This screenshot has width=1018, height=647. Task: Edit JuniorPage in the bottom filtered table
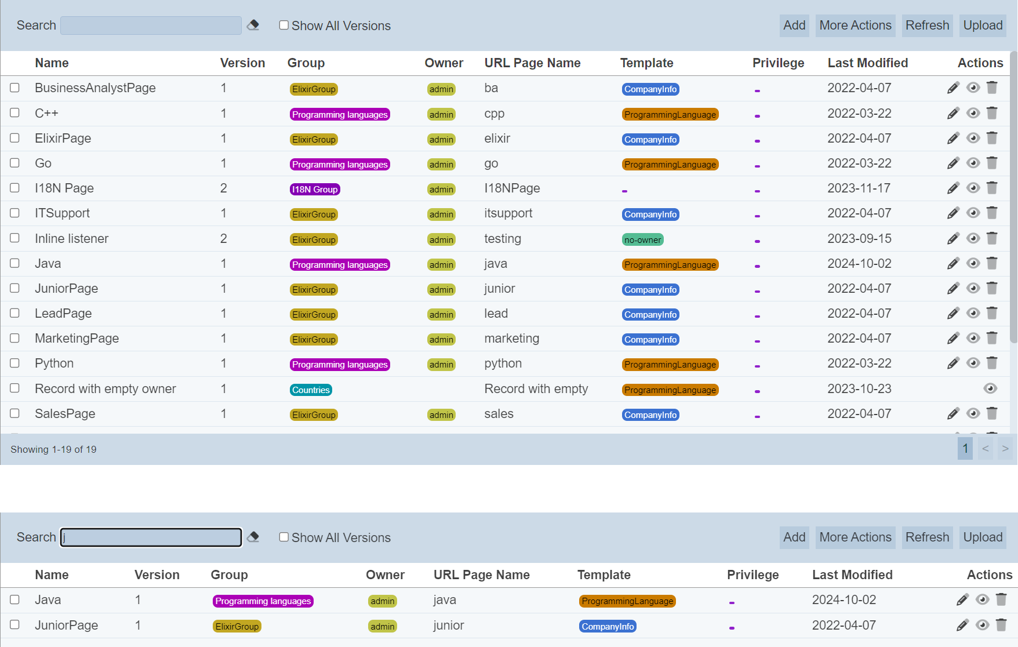point(962,625)
